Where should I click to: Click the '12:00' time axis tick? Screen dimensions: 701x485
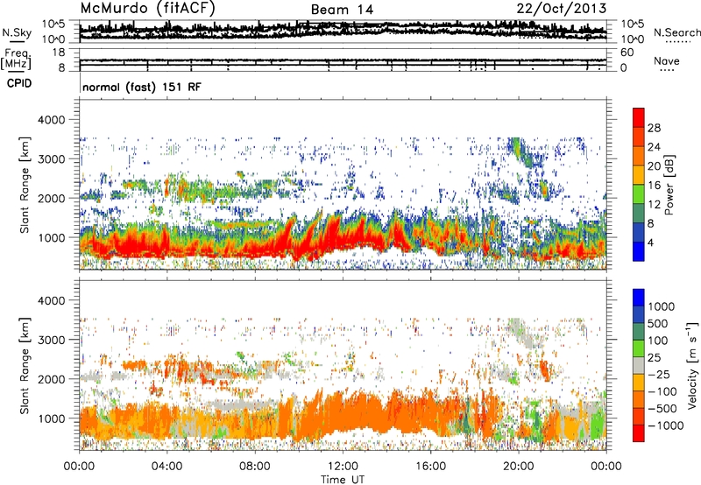pyautogui.click(x=343, y=467)
